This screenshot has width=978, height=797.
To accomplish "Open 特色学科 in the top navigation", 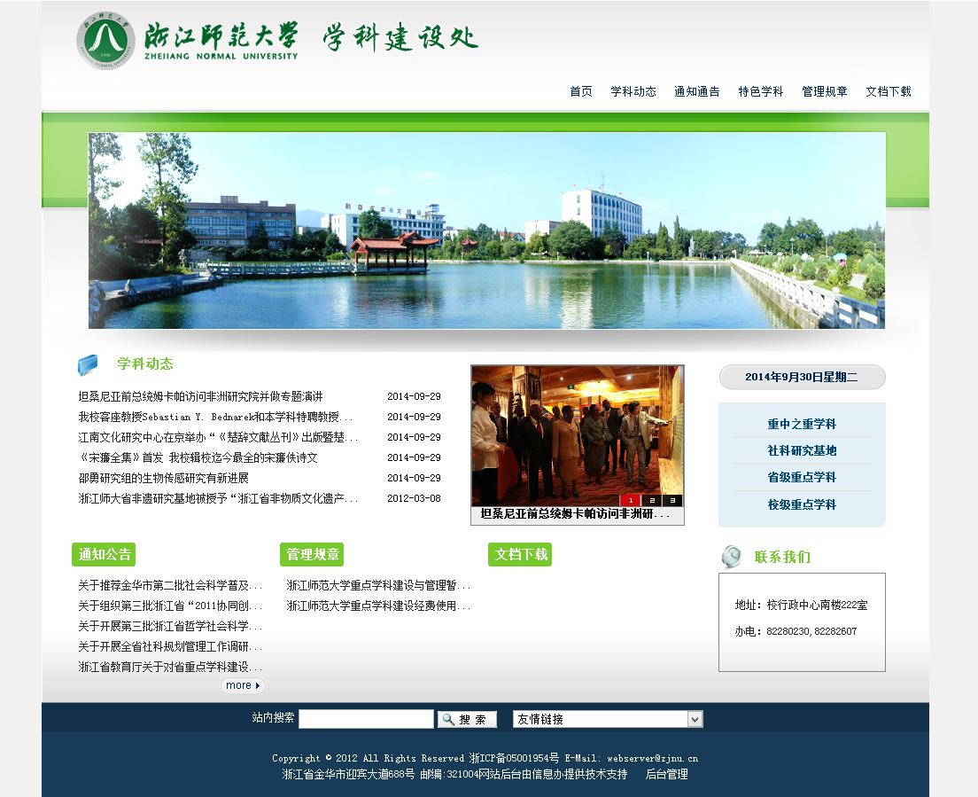I will pos(761,91).
